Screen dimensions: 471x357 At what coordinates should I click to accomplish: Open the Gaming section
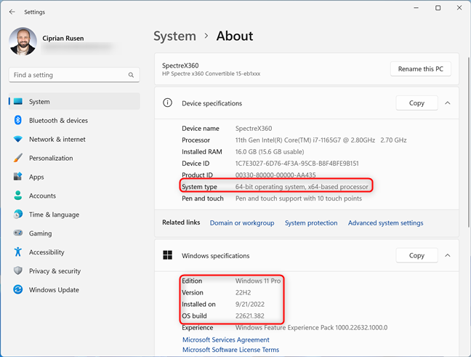pos(40,233)
